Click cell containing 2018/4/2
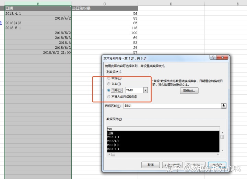This screenshot has height=179, width=247. point(38,18)
